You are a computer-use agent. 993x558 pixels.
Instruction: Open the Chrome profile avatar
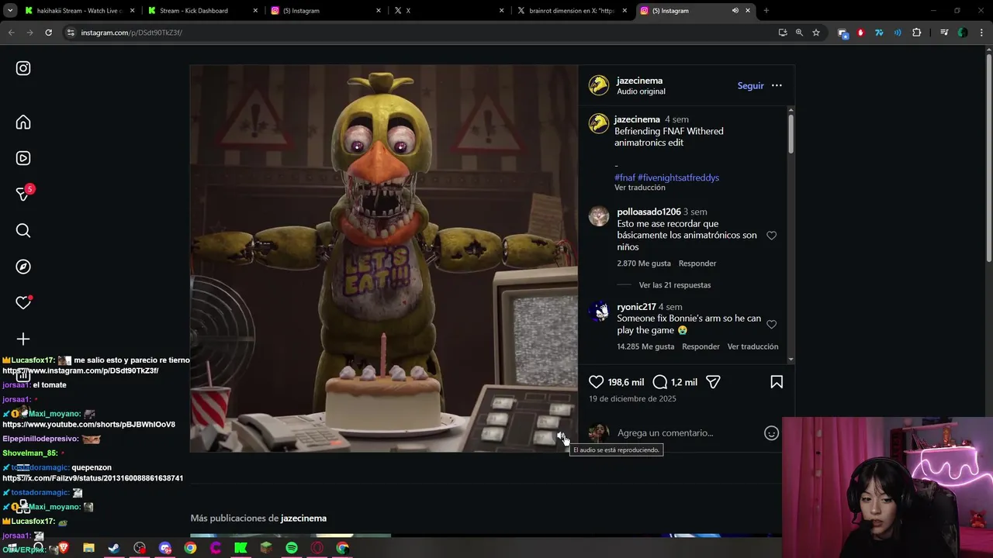click(x=963, y=33)
